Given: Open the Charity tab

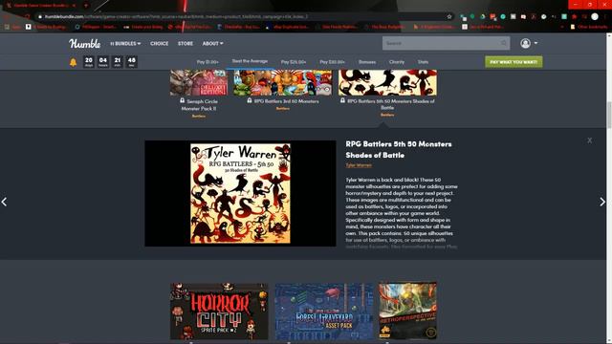Looking at the screenshot, I should 397,62.
